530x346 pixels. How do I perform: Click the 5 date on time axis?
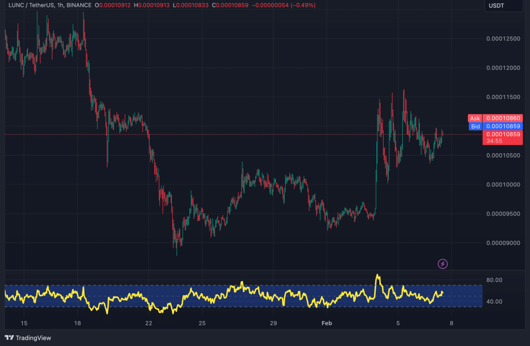(398, 323)
